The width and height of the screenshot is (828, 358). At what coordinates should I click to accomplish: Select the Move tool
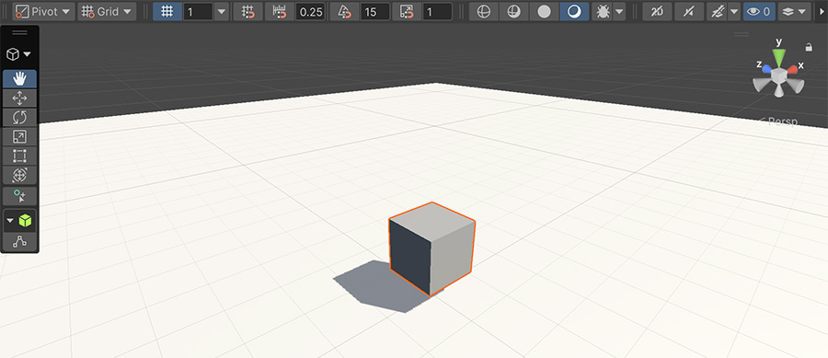19,98
